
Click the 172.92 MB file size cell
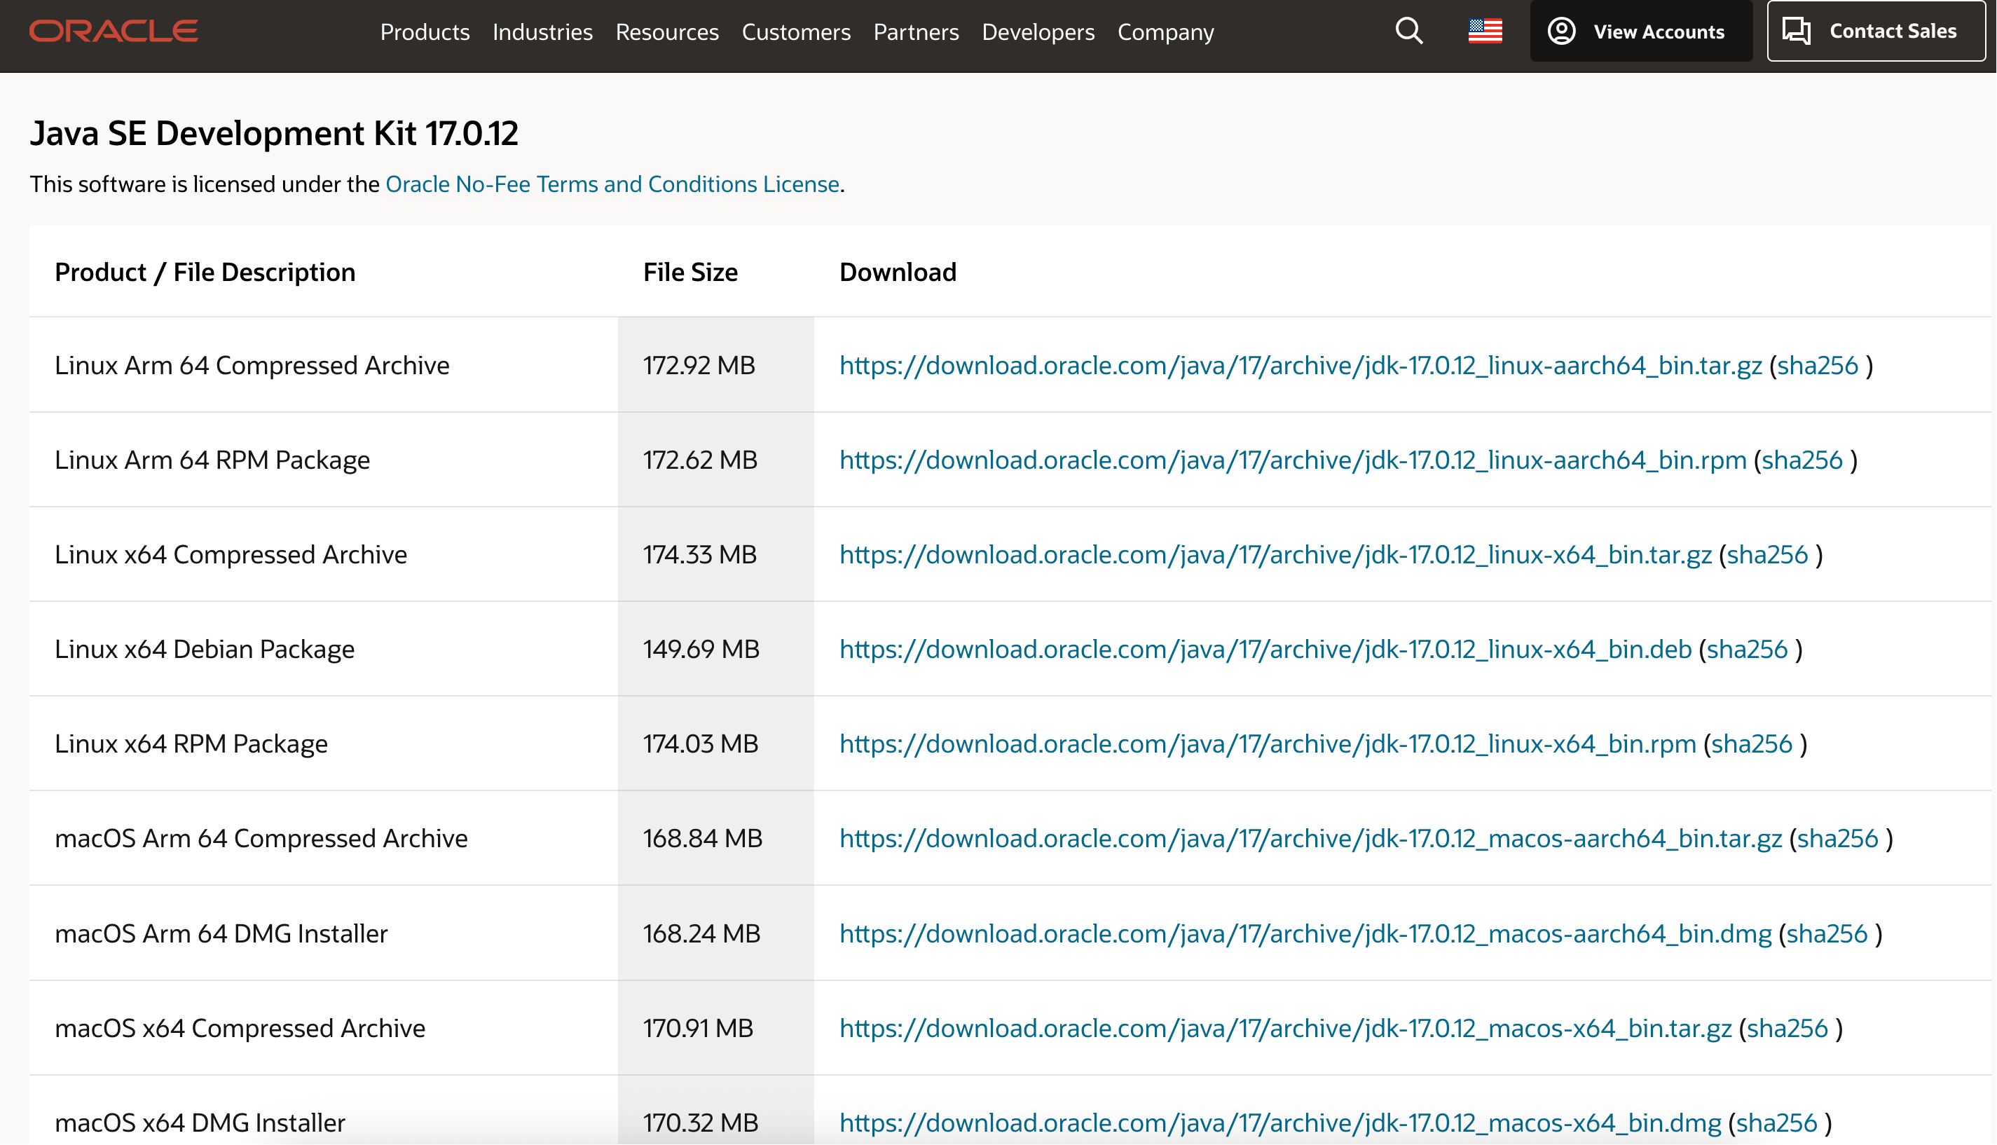tap(715, 365)
